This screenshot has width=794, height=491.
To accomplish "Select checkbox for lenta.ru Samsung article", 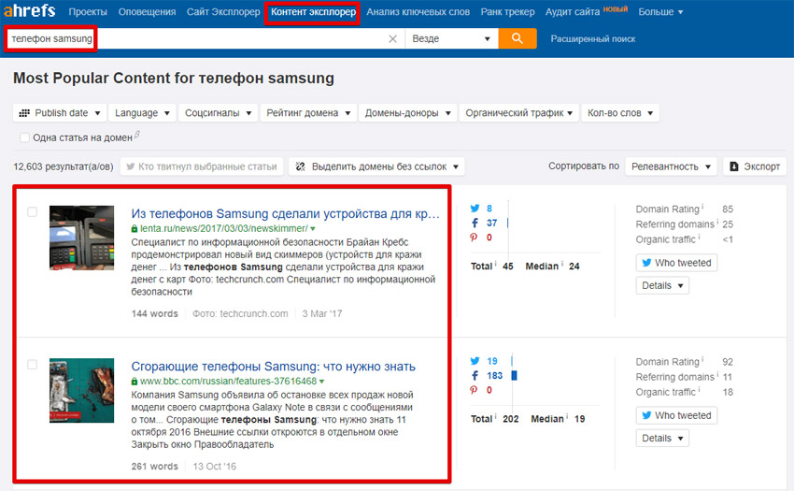I will point(32,211).
